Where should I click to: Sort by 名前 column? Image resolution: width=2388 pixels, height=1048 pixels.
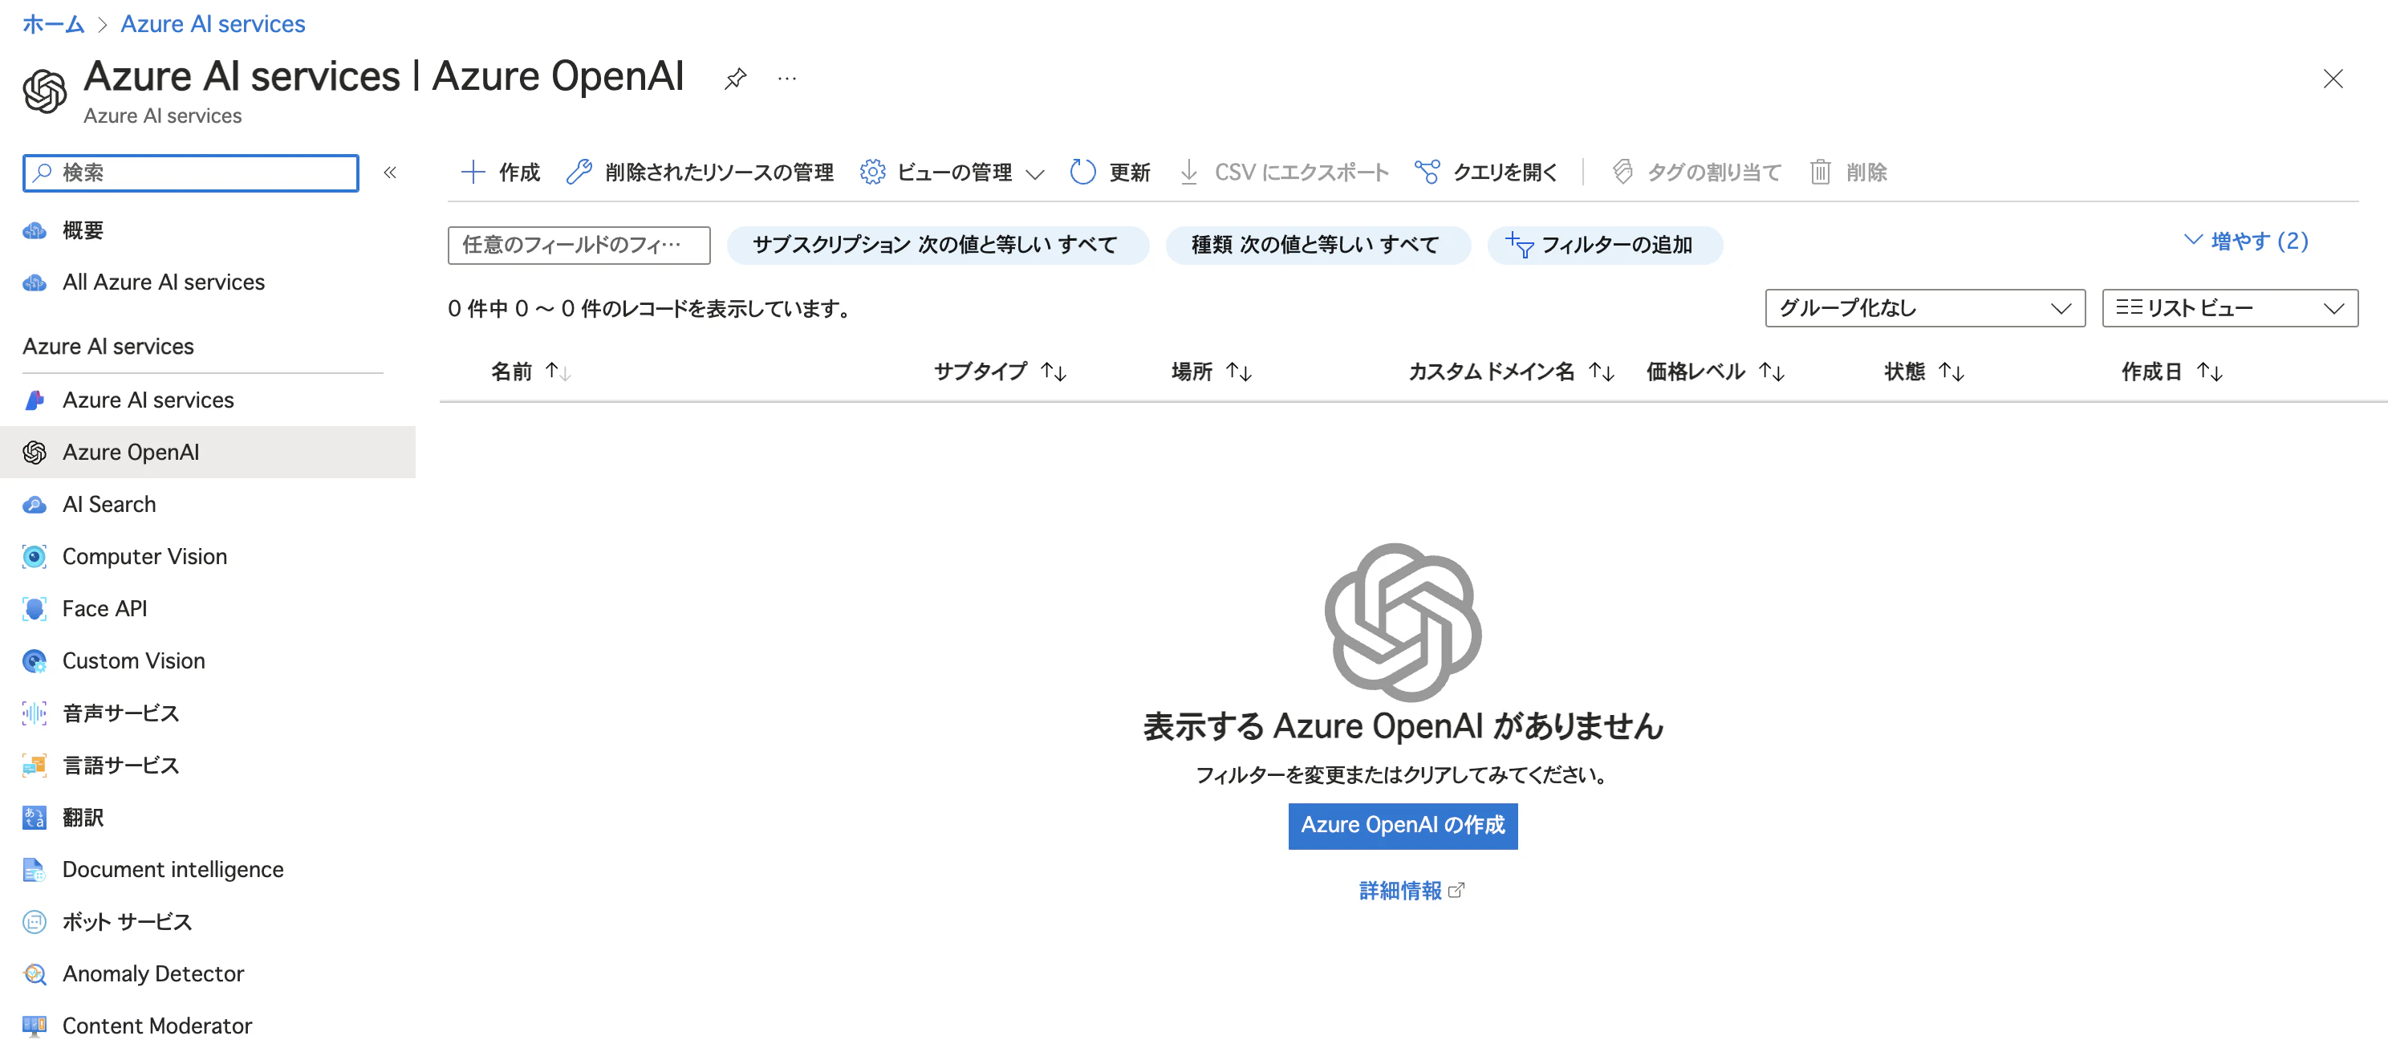coord(530,372)
